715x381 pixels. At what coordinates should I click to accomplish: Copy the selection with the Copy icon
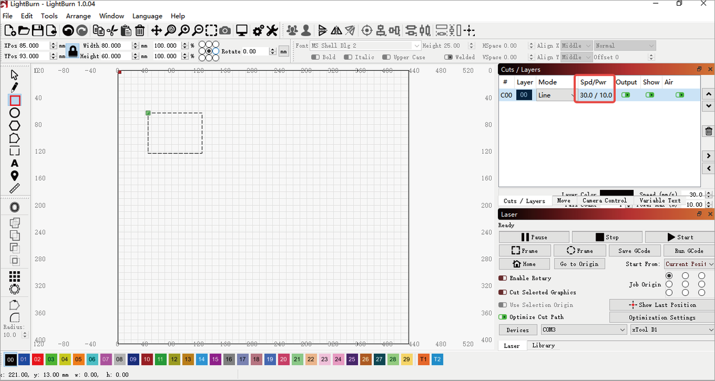(99, 31)
